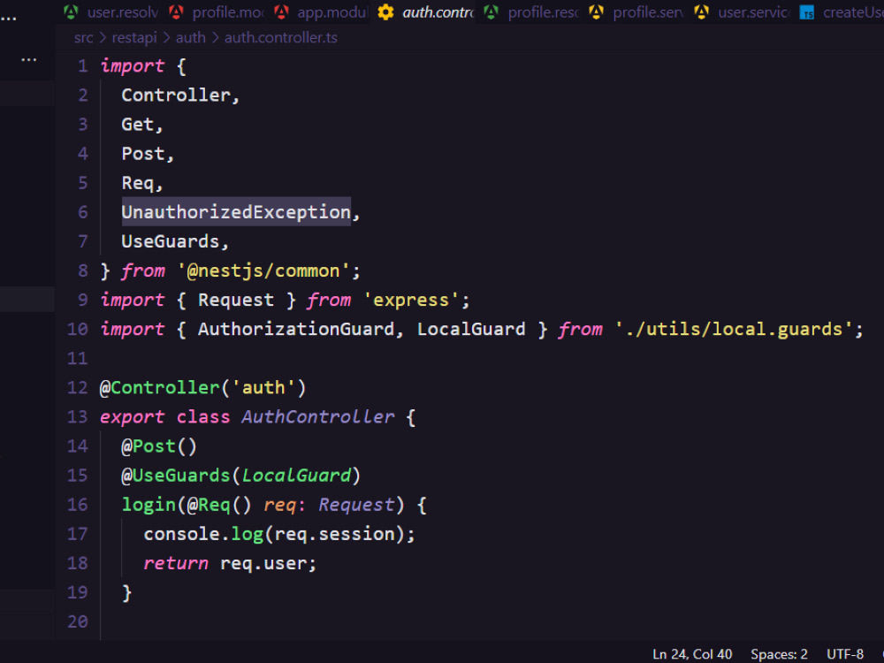The width and height of the screenshot is (884, 663).
Task: Click the yellow icon on profile.service tab
Action: coord(596,11)
